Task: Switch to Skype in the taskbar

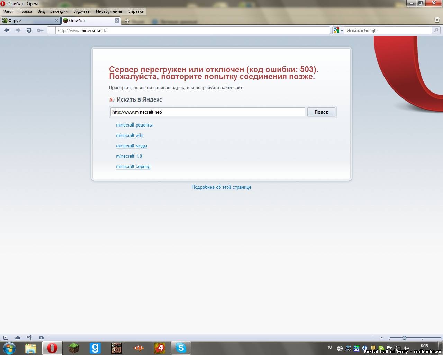Action: pos(181,348)
